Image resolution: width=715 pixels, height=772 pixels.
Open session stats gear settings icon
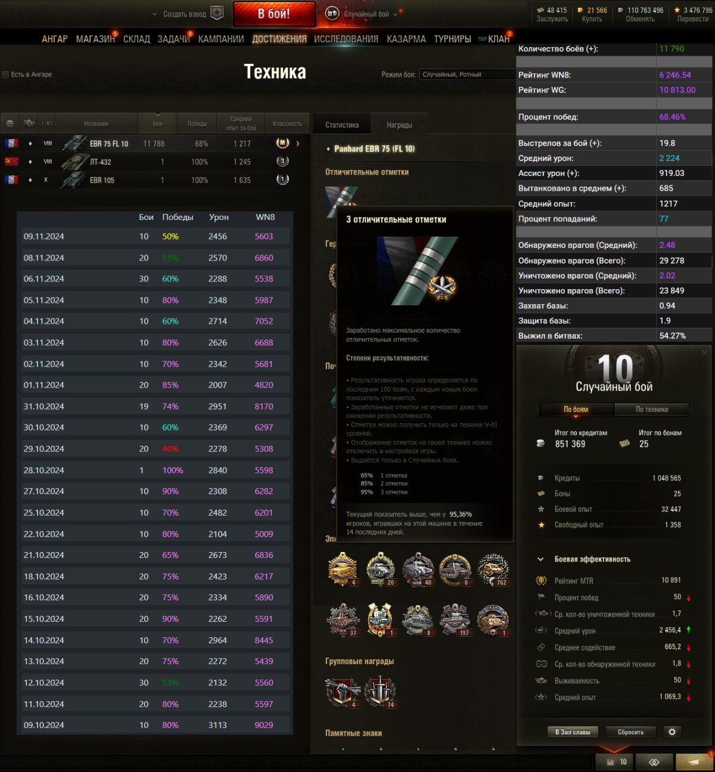coord(672,732)
